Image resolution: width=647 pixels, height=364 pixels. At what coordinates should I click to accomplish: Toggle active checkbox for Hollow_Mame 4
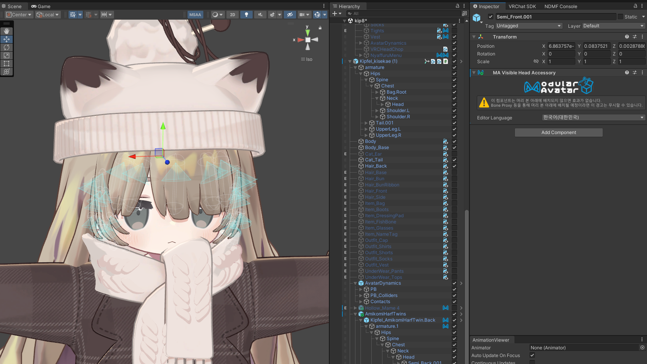[x=454, y=308]
